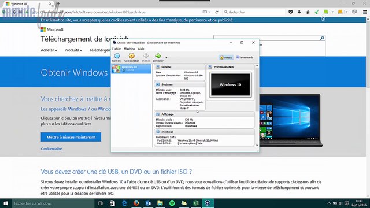Image resolution: width=370 pixels, height=208 pixels.
Task: Click the Affichage section title
Action: click(168, 114)
